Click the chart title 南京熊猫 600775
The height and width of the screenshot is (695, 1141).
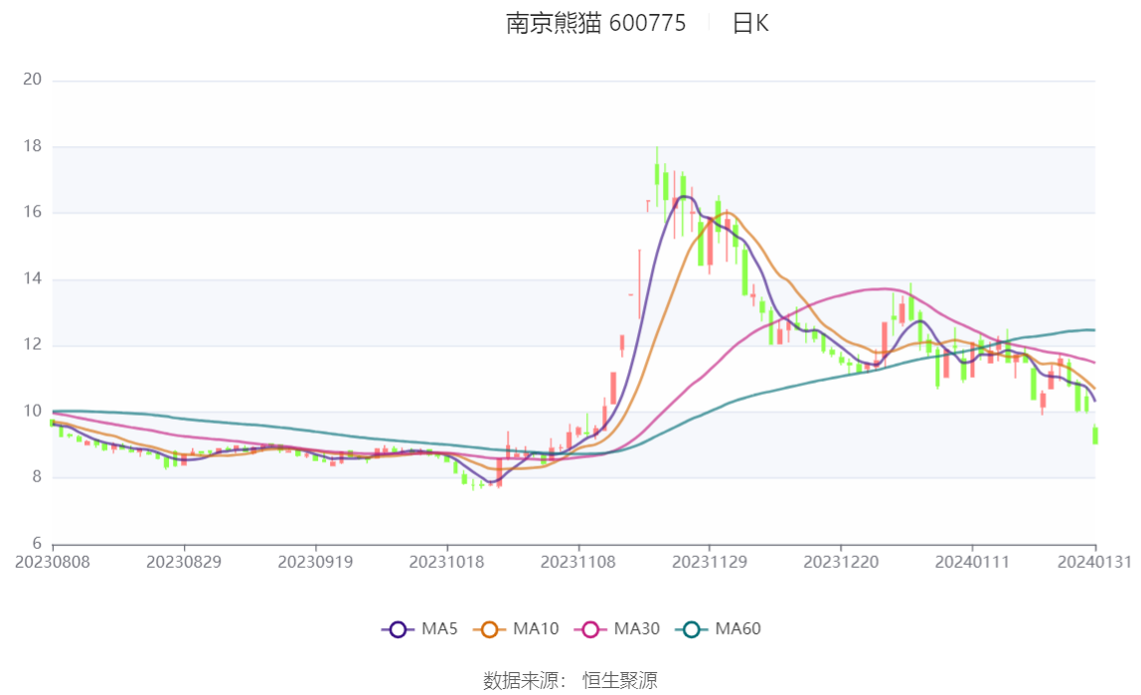point(596,23)
